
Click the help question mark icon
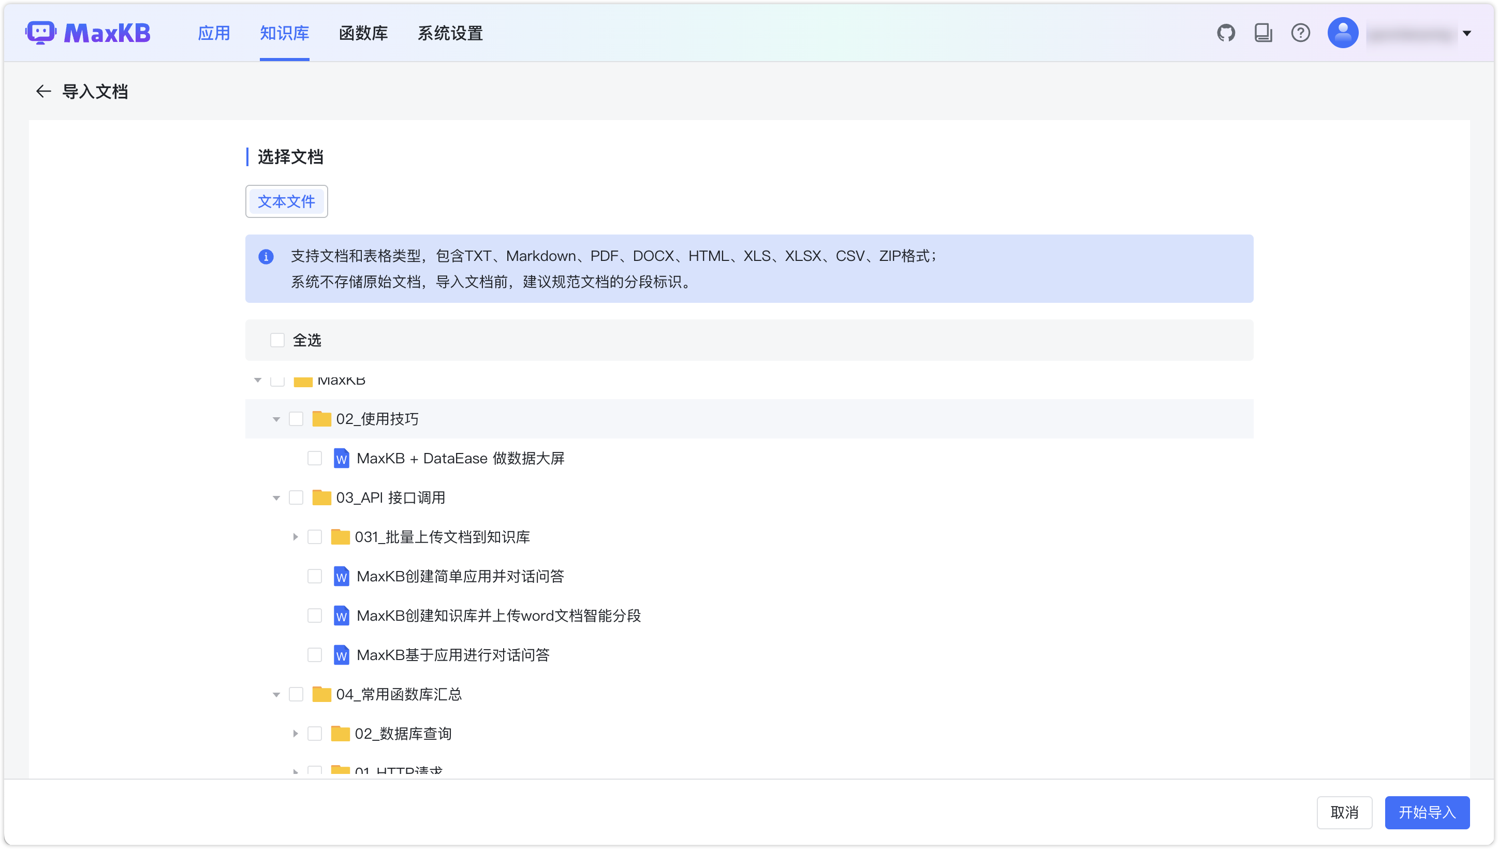click(x=1300, y=33)
